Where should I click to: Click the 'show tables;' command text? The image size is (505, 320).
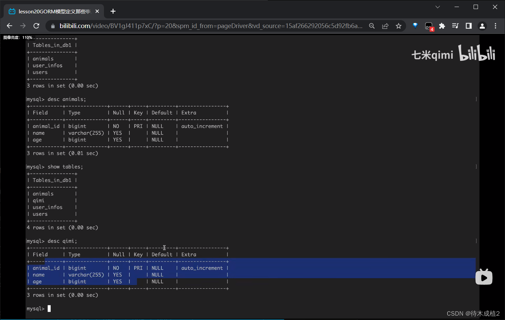[65, 167]
